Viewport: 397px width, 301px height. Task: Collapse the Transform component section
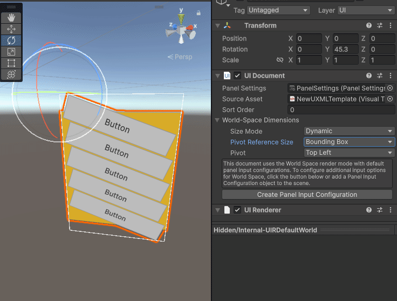pyautogui.click(x=217, y=25)
